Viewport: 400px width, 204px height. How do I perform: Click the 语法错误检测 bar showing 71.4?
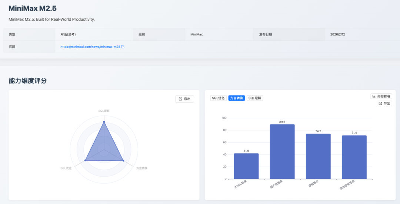pyautogui.click(x=354, y=157)
